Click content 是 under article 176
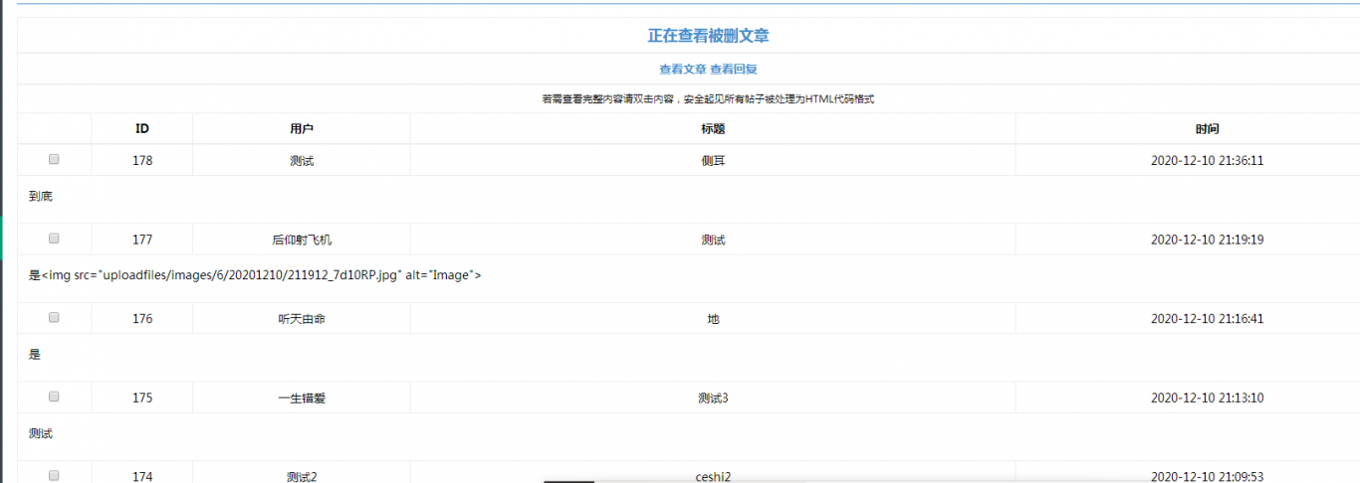 tap(35, 355)
